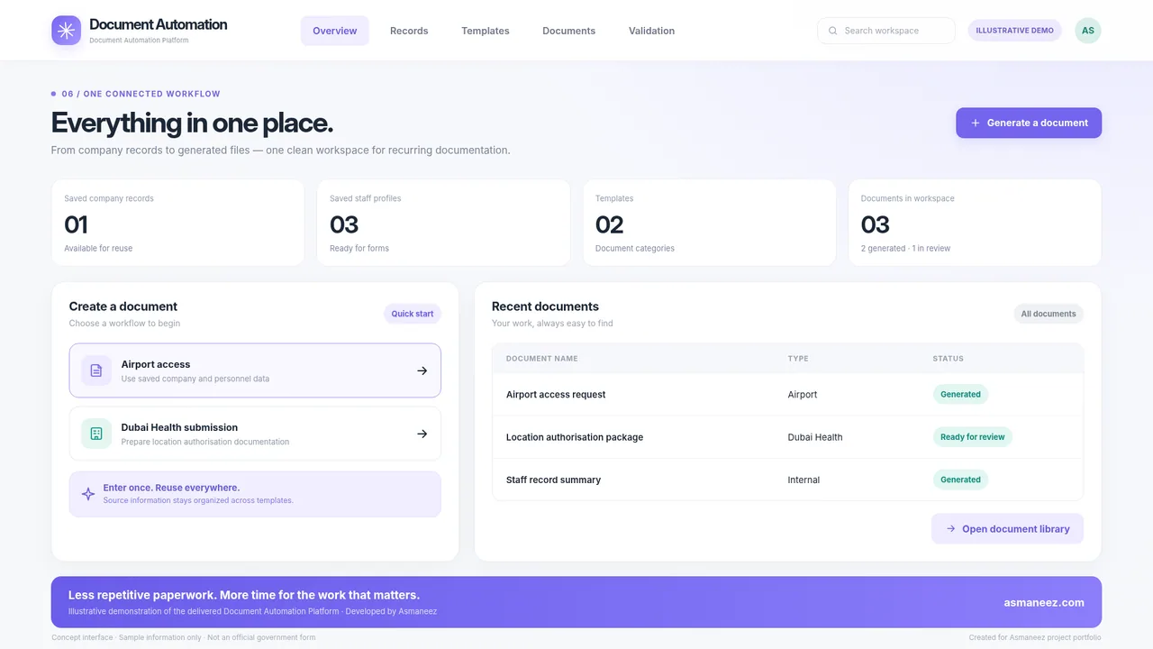Open the document library button
Image resolution: width=1153 pixels, height=649 pixels.
point(1007,529)
